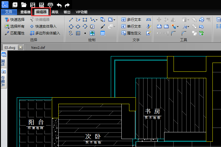Click the dimension text icon

(149, 20)
